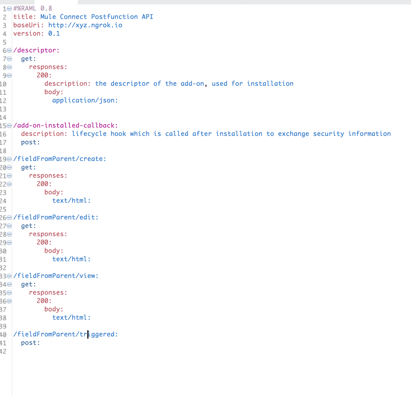411x396 pixels.
Task: Fold the /add-on-installed-callback section
Action: pyautogui.click(x=9, y=126)
